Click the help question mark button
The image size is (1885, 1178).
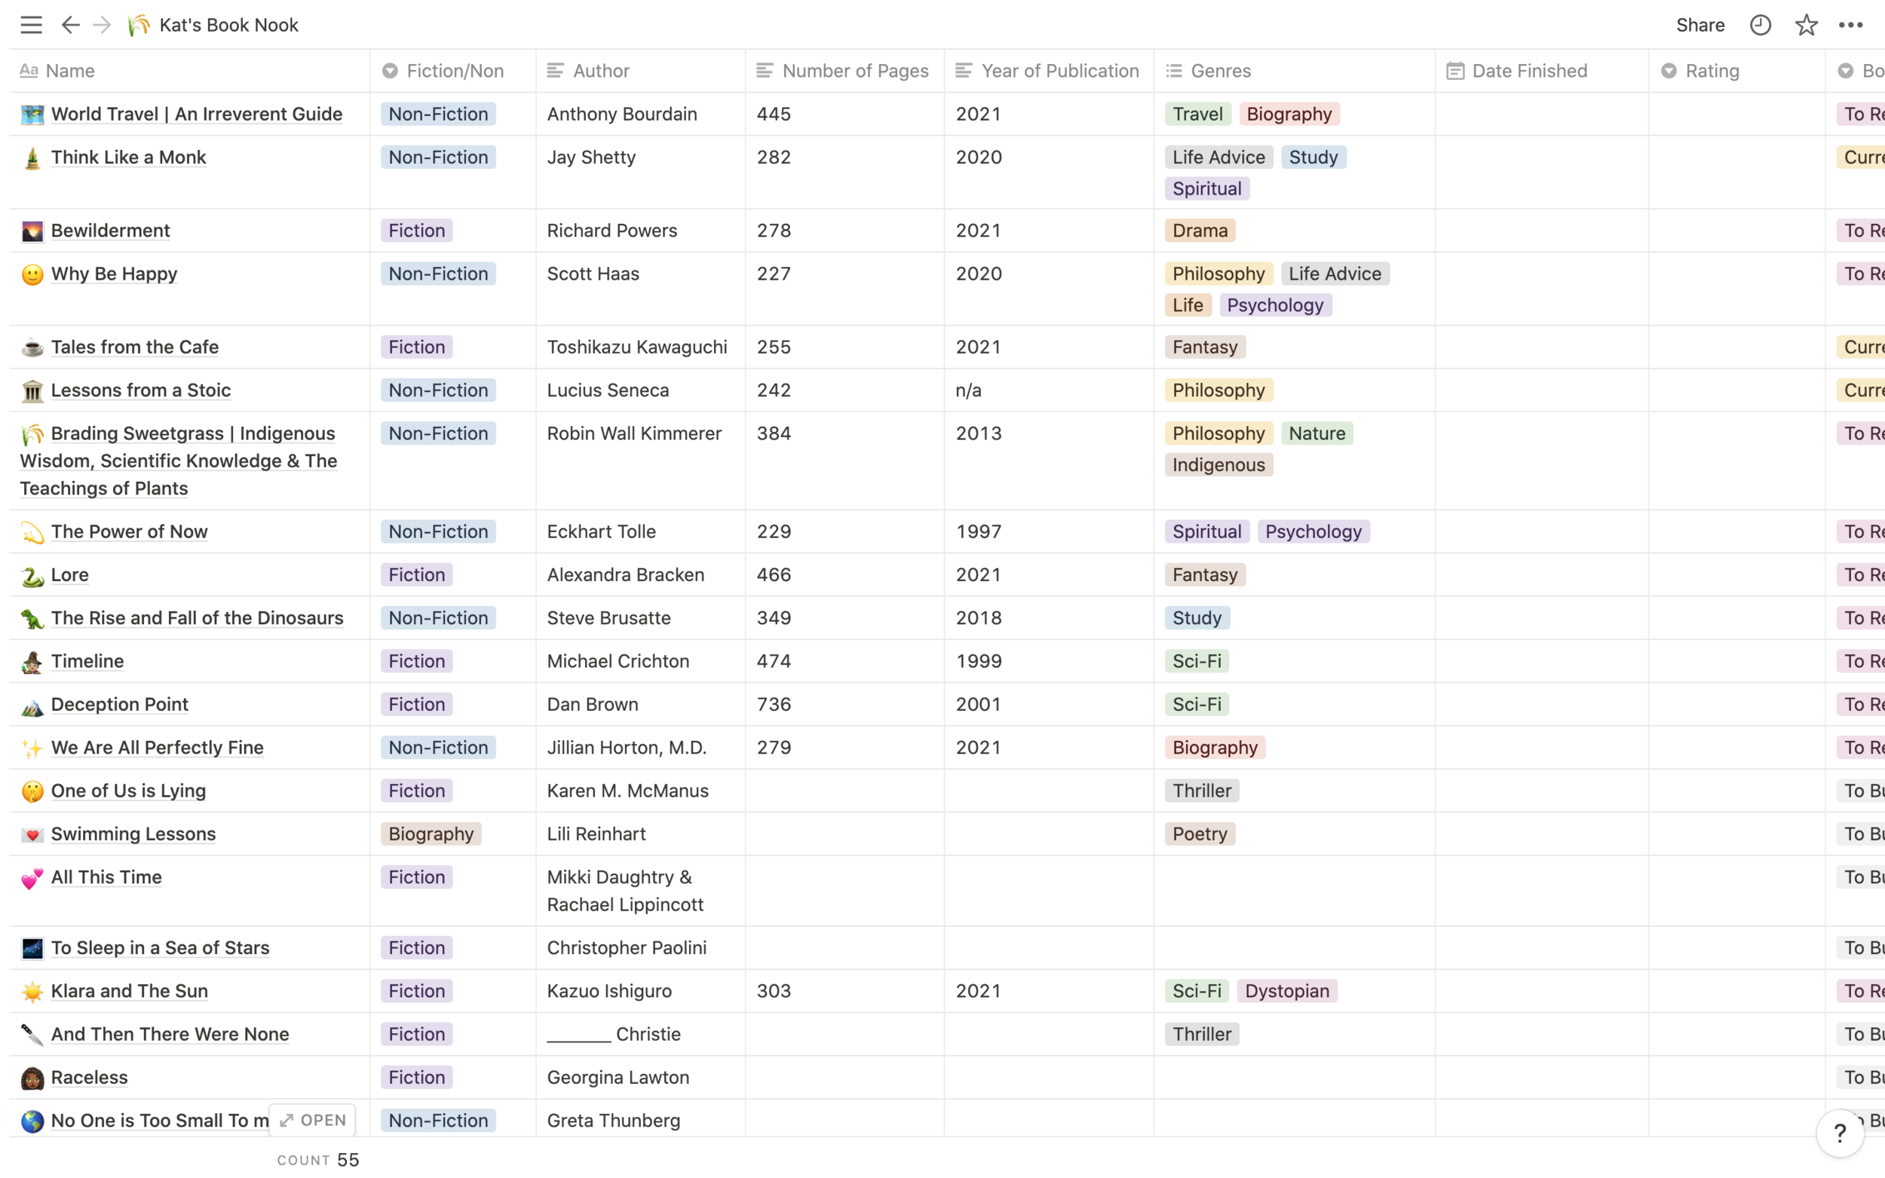(1839, 1133)
